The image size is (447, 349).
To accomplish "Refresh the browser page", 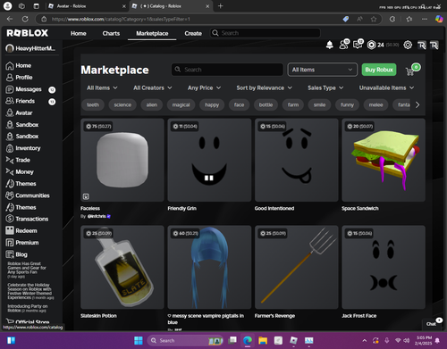I will point(25,19).
